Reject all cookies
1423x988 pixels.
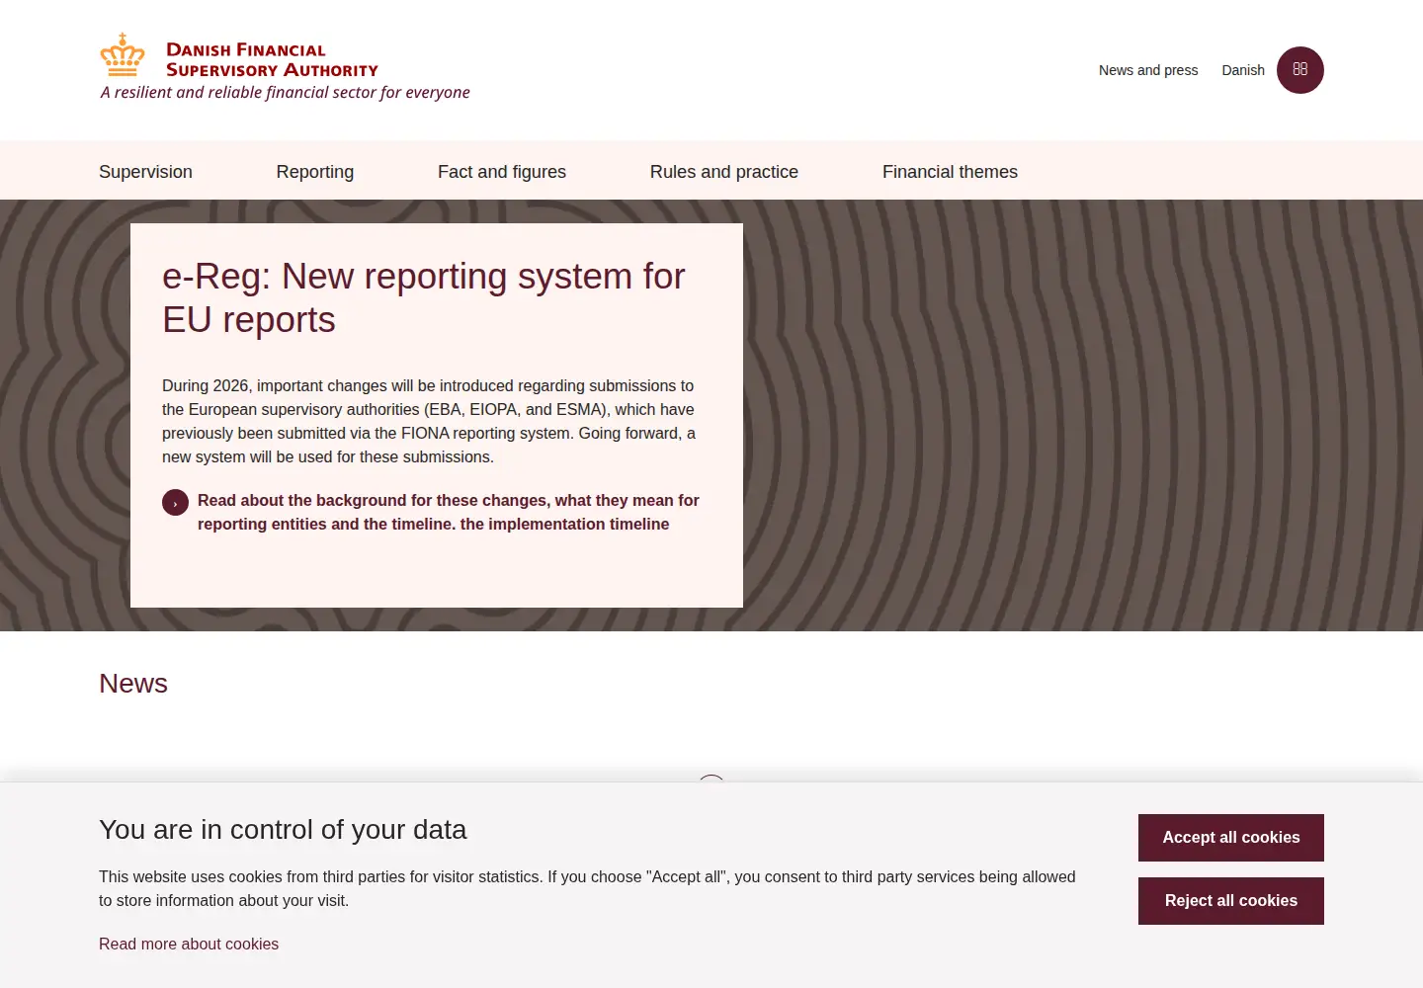point(1231,901)
